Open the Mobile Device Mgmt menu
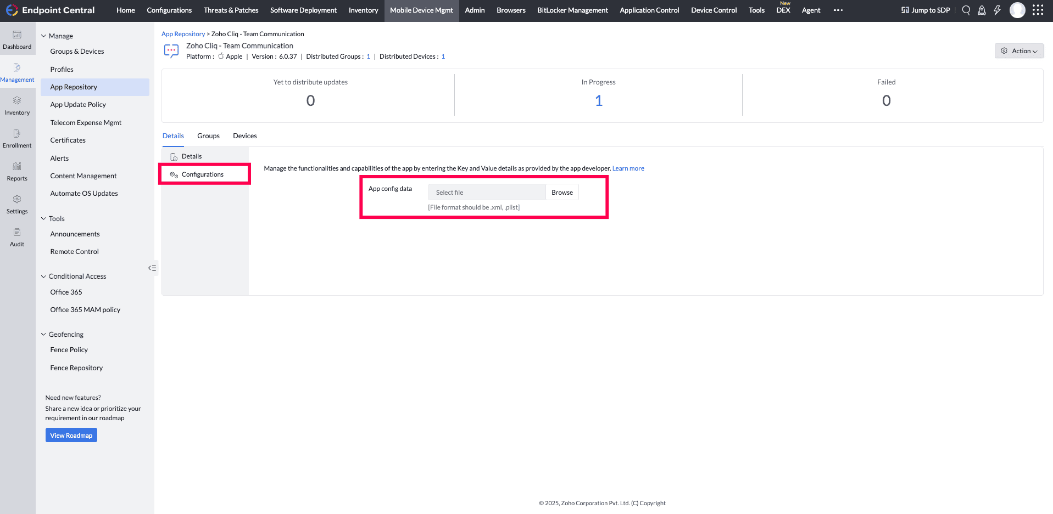Image resolution: width=1053 pixels, height=514 pixels. 422,10
